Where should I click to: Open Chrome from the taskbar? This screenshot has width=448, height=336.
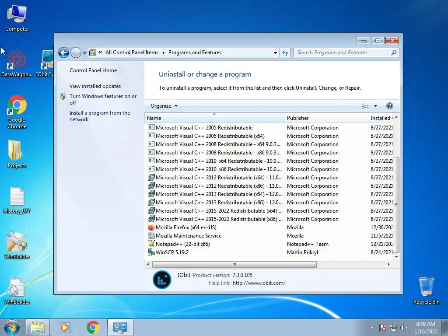point(93,327)
